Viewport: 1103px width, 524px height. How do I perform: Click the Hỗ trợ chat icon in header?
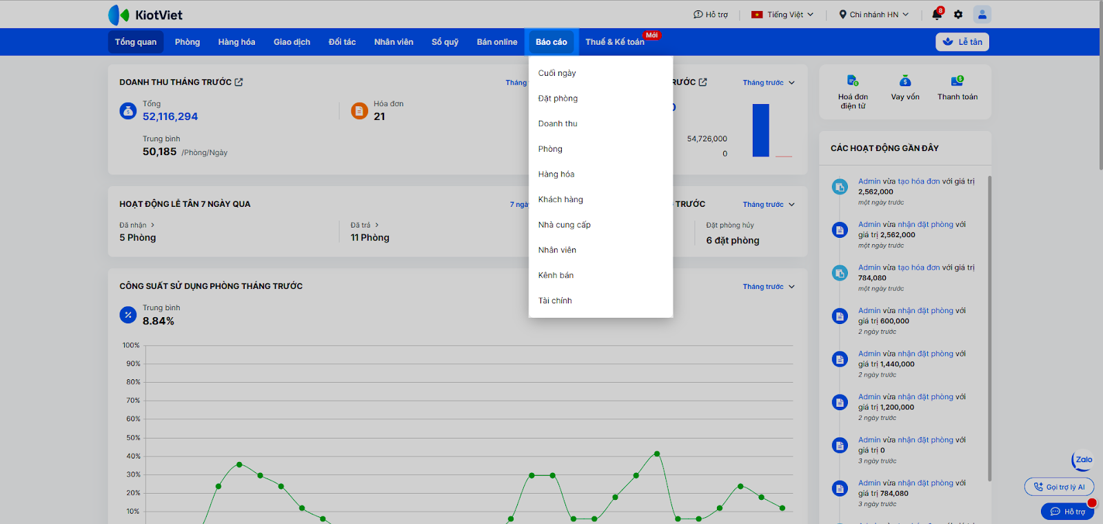pyautogui.click(x=698, y=14)
